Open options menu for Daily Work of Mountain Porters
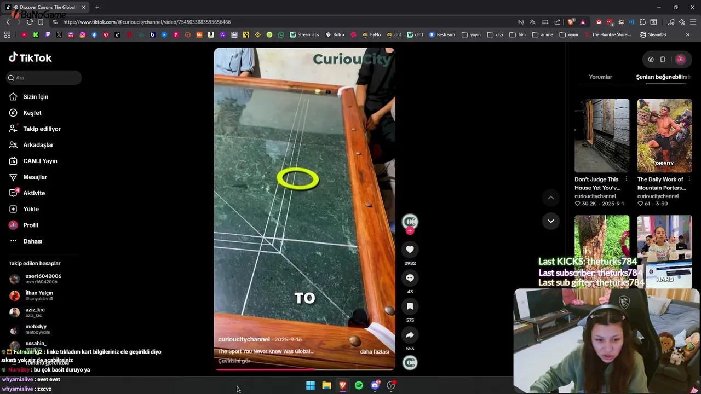Image resolution: width=701 pixels, height=394 pixels. point(689,179)
